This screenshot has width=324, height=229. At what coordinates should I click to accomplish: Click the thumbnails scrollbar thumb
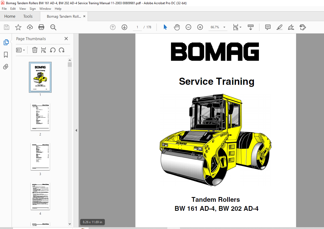tap(70, 65)
